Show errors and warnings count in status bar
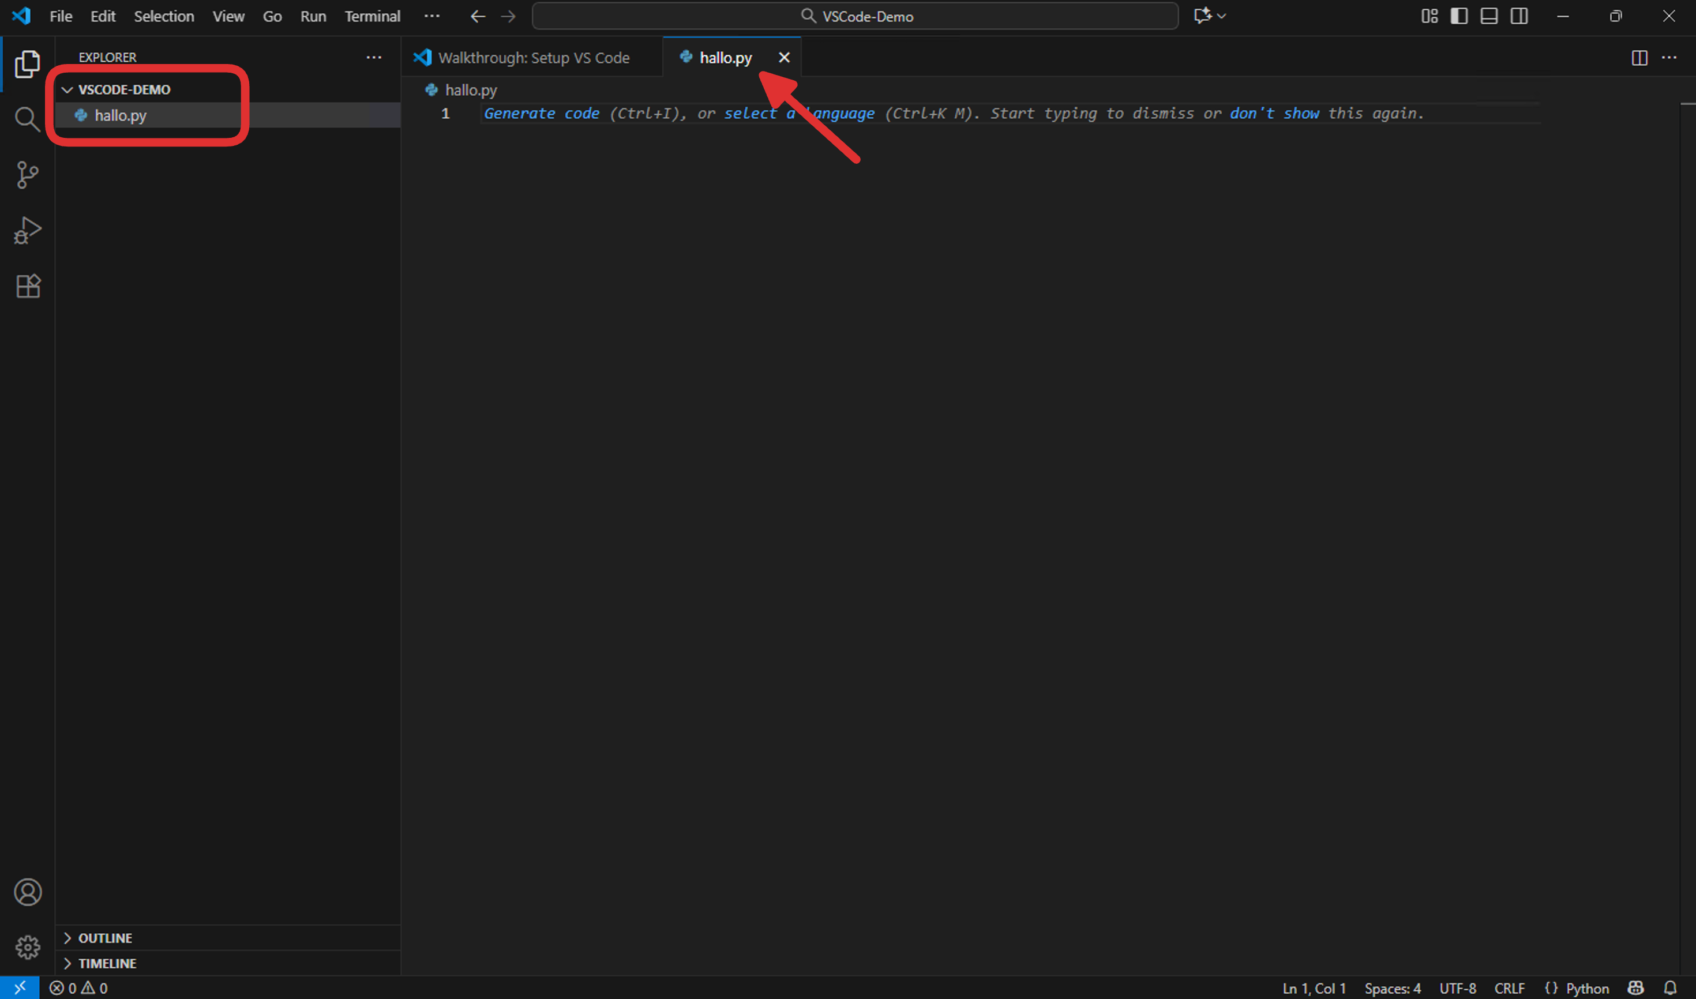This screenshot has height=999, width=1696. pos(79,987)
